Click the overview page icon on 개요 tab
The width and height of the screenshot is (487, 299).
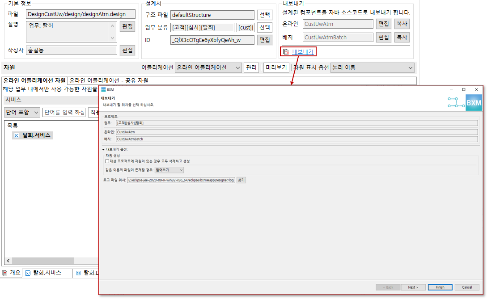click(5, 273)
